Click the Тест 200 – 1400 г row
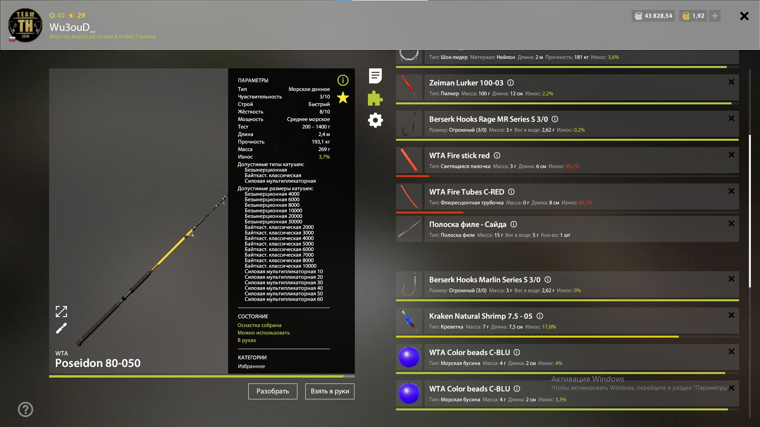This screenshot has height=427, width=760. click(x=284, y=127)
